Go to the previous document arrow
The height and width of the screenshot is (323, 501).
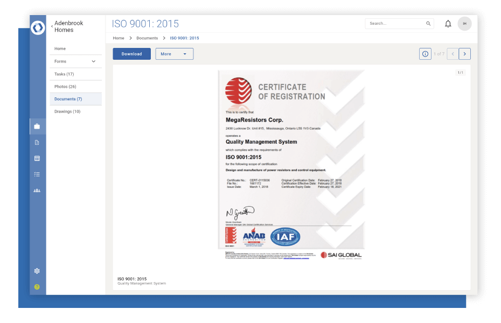click(x=453, y=54)
